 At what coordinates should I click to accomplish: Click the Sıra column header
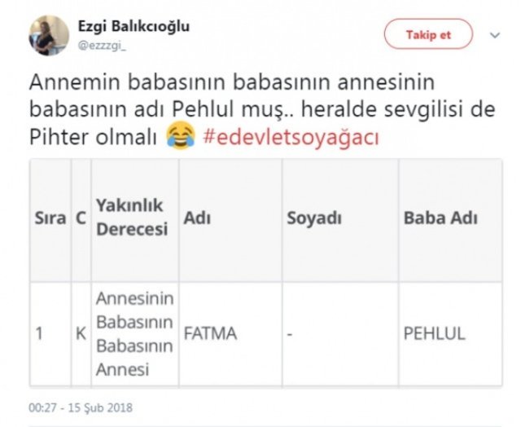(x=50, y=220)
